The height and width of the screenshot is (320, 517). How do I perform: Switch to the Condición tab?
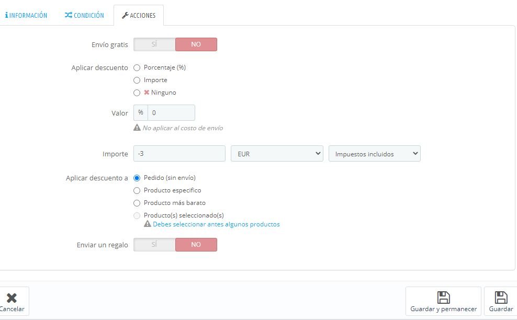(x=84, y=15)
